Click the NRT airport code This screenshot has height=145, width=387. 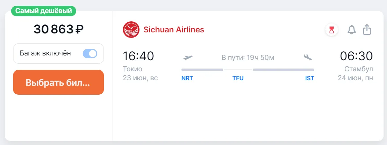tap(187, 78)
